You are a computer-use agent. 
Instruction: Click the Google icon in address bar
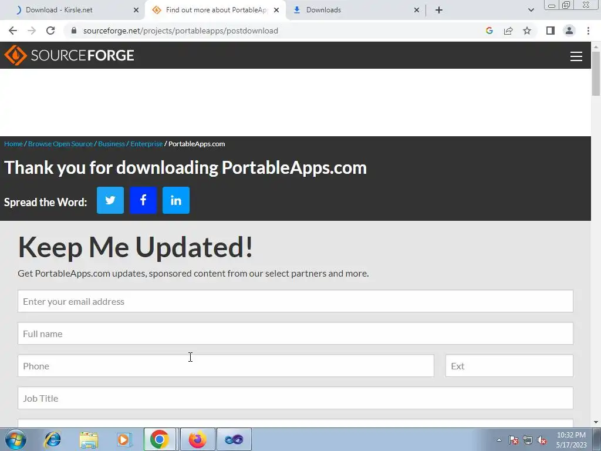pyautogui.click(x=489, y=31)
